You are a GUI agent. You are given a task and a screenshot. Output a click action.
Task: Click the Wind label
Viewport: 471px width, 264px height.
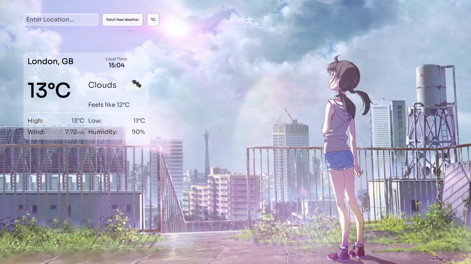36,132
